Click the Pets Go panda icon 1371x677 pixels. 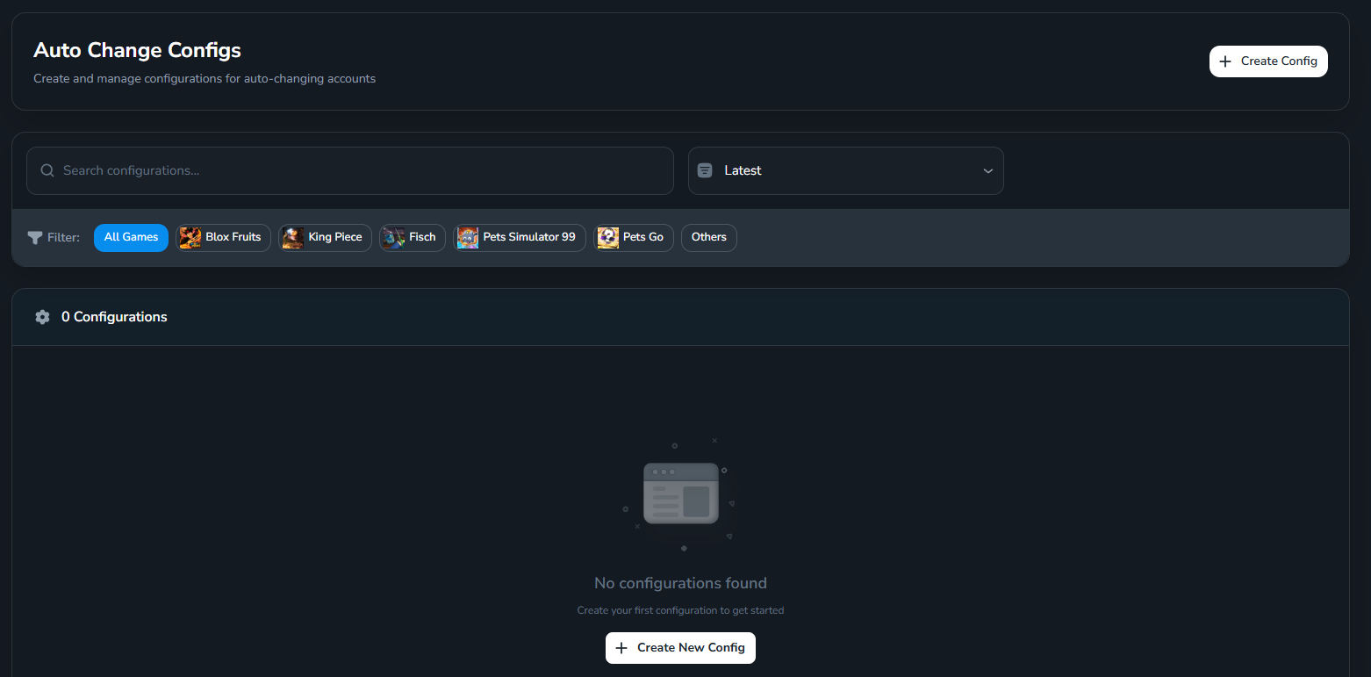[607, 237]
